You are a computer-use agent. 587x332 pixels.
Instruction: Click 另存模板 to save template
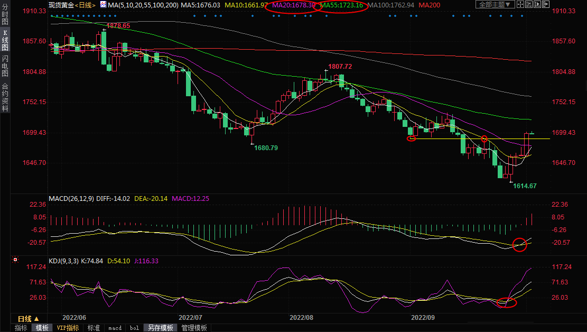click(x=160, y=328)
